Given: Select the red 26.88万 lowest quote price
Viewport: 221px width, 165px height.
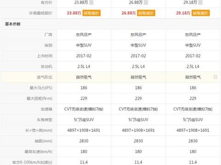Looking at the screenshot, I should (x=128, y=13).
